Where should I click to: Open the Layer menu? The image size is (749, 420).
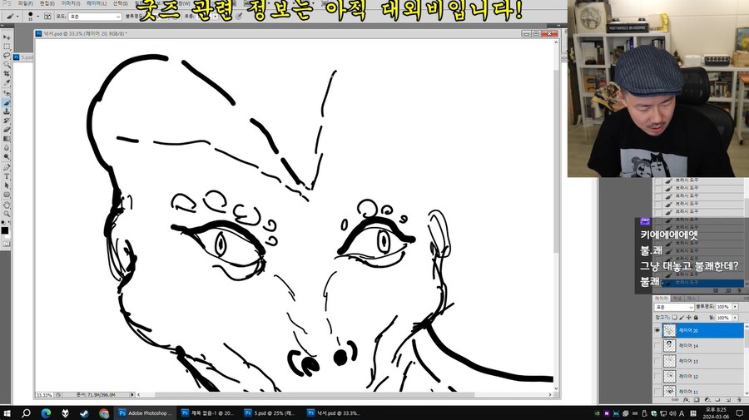click(96, 3)
